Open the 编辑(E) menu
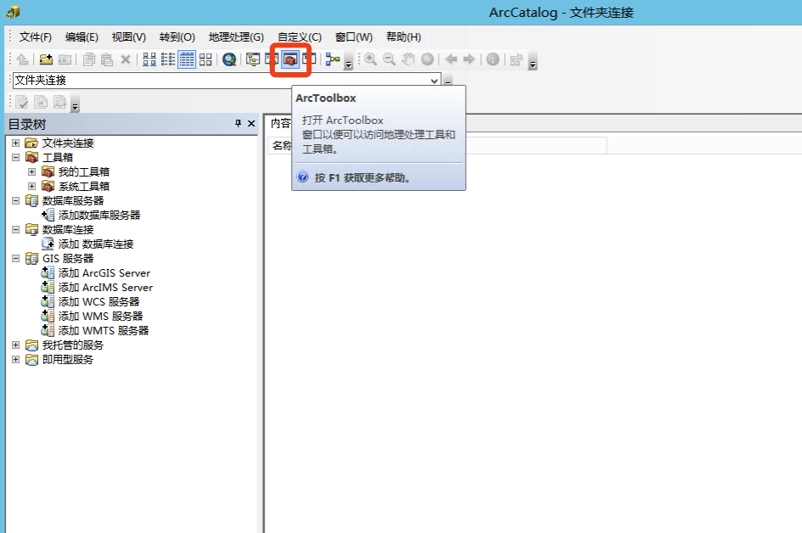Screen dimensions: 802x533 [x=81, y=36]
